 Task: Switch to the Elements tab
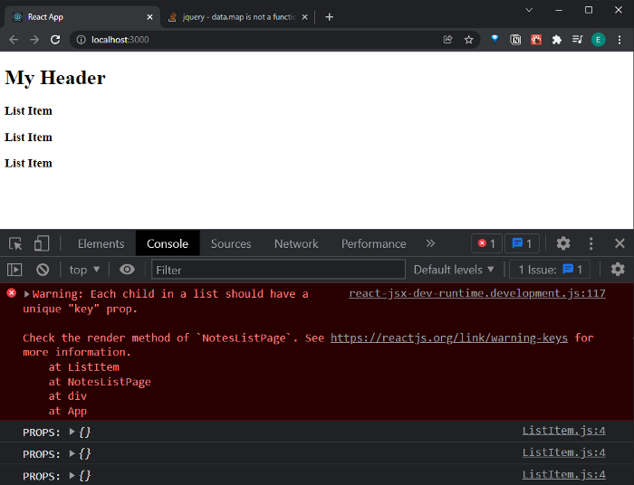101,243
